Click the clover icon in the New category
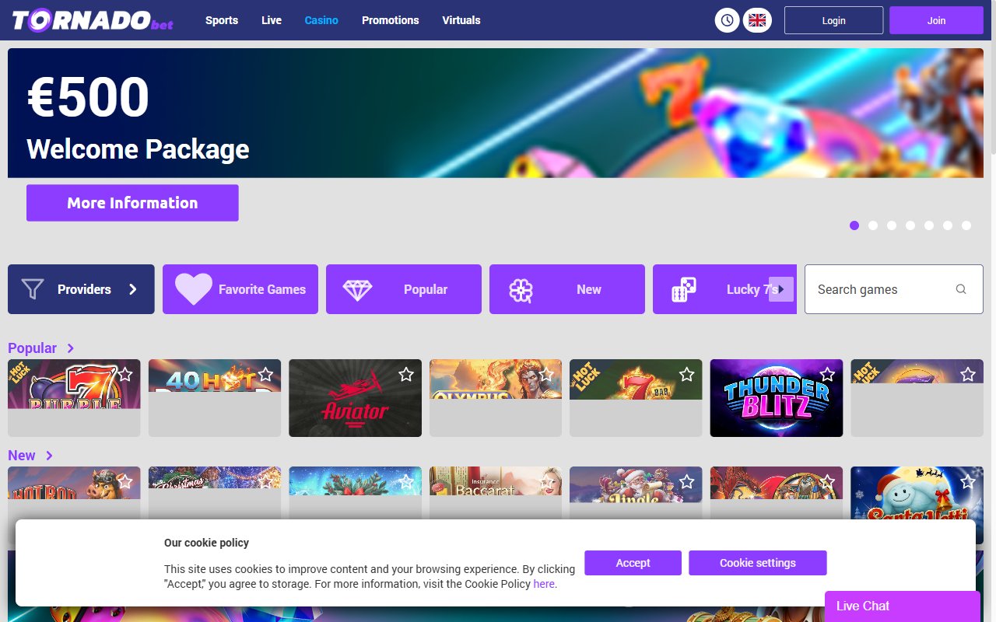Viewport: 996px width, 622px height. 521,290
